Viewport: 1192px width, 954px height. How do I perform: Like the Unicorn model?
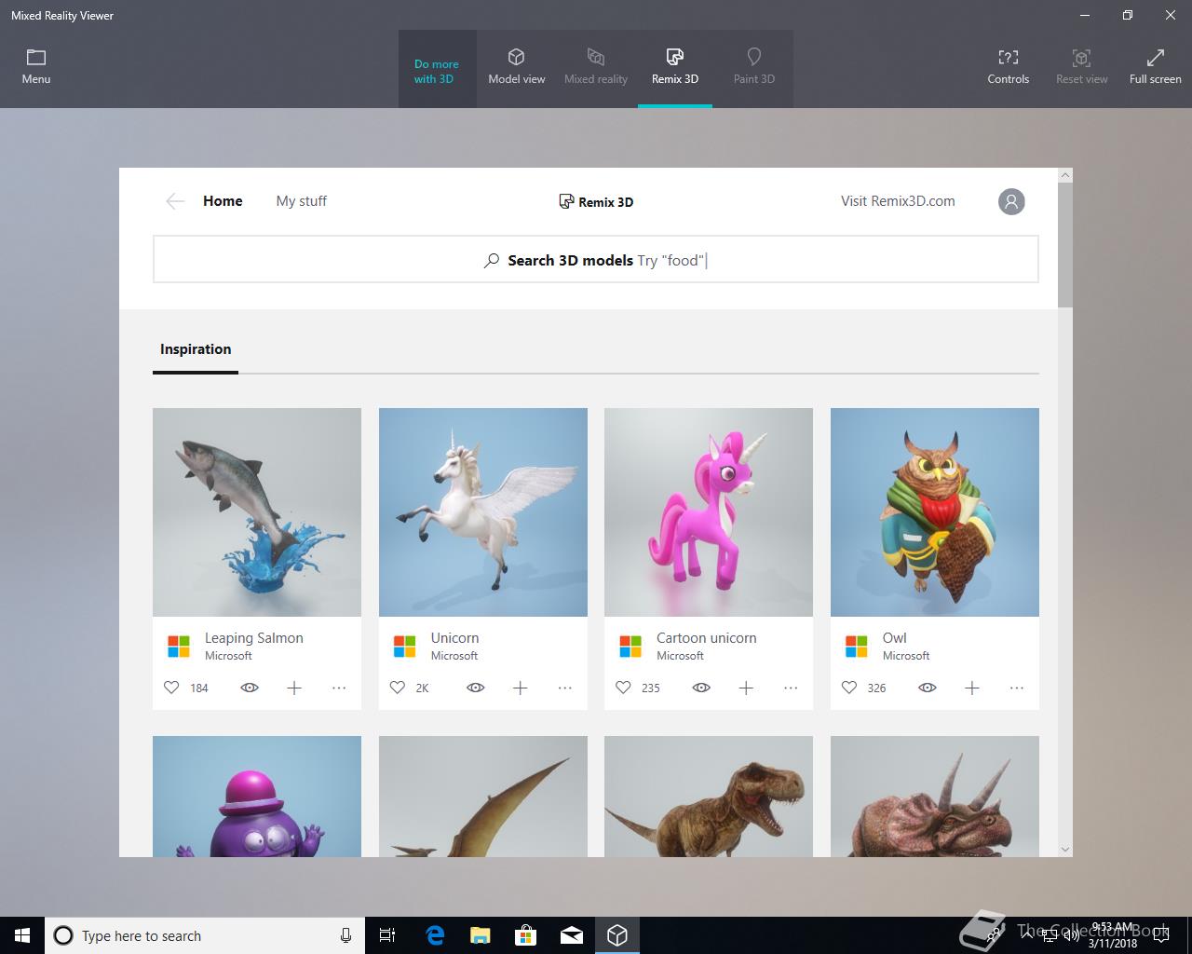click(398, 688)
